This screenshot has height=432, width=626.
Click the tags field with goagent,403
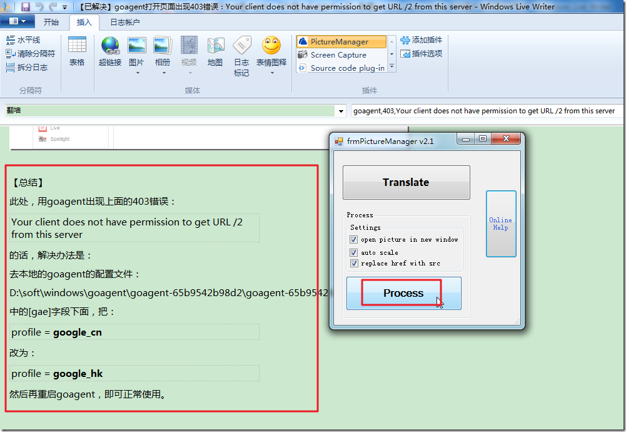[x=487, y=111]
